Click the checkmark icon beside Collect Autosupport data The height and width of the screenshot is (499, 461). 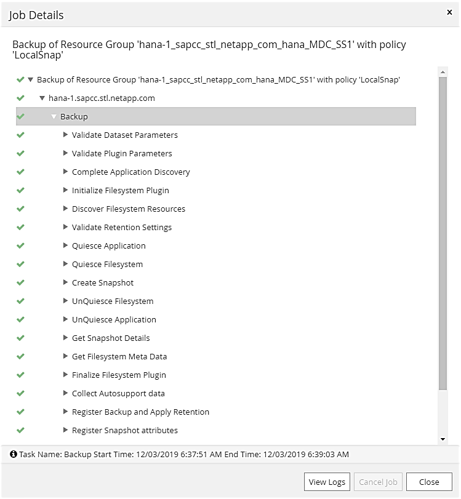[x=20, y=393]
